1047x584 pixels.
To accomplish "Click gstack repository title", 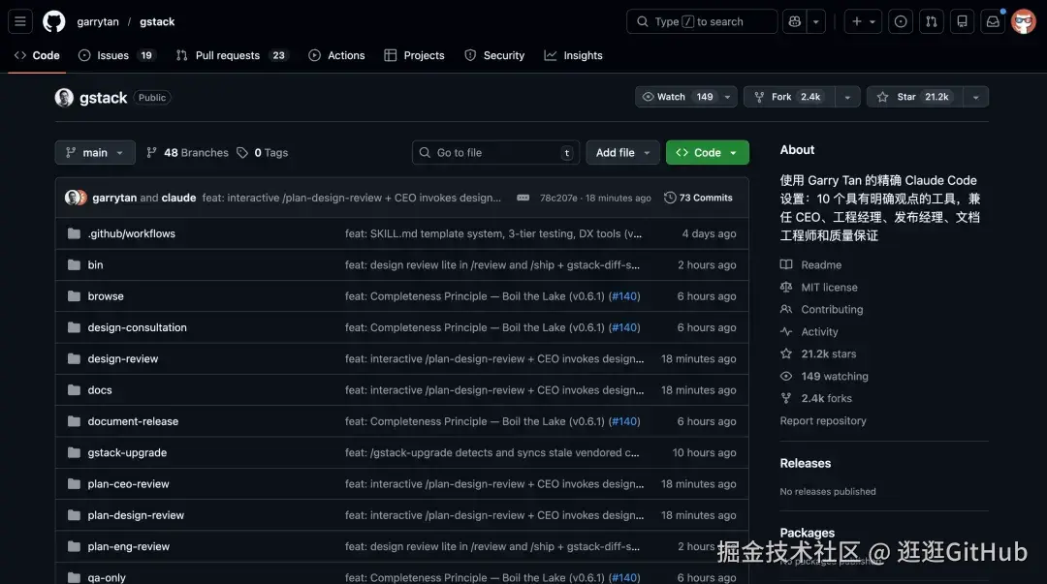I will [103, 98].
